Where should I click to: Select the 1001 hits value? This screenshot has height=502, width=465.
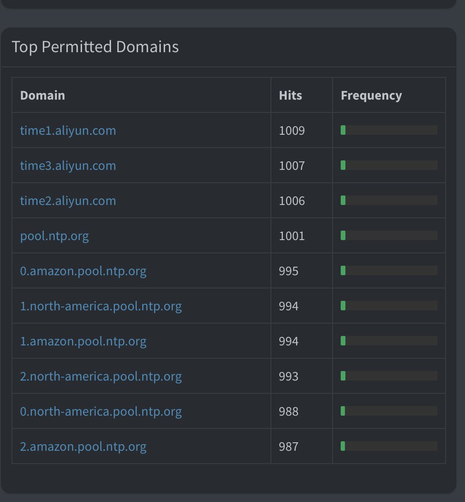click(292, 236)
